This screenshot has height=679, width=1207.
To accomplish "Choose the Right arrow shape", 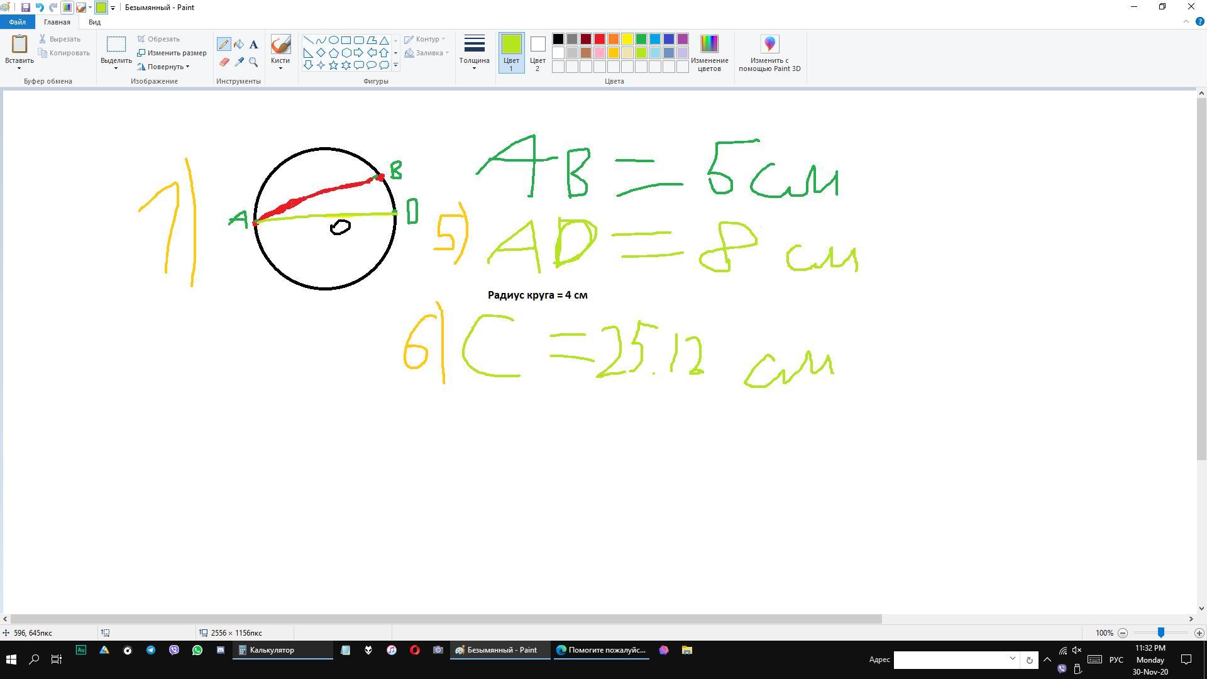I will 358,53.
